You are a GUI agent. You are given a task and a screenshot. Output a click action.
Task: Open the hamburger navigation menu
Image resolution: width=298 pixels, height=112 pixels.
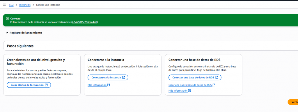pyautogui.click(x=5, y=5)
